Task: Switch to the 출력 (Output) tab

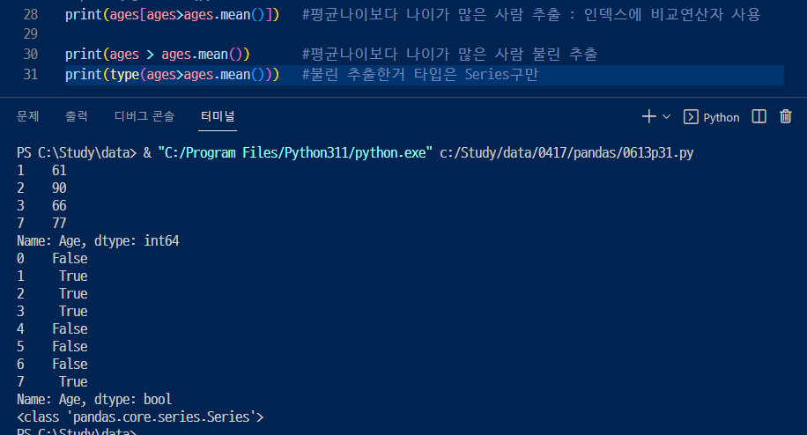Action: [x=76, y=116]
